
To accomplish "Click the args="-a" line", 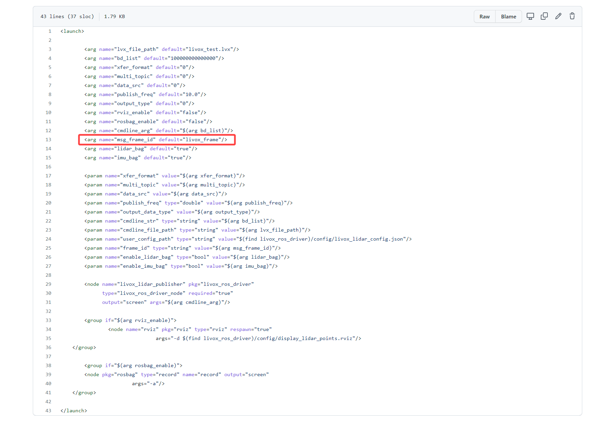I will tap(148, 384).
